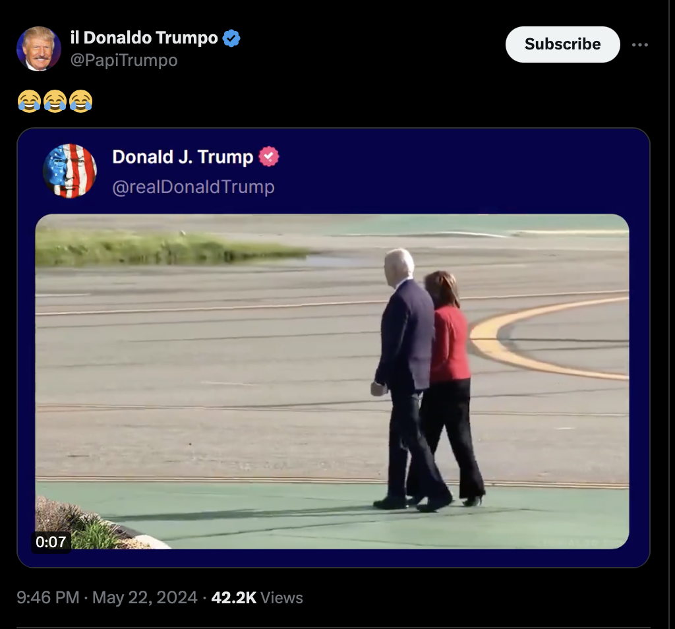
Task: View the 42.2K Views count
Action: [x=257, y=597]
